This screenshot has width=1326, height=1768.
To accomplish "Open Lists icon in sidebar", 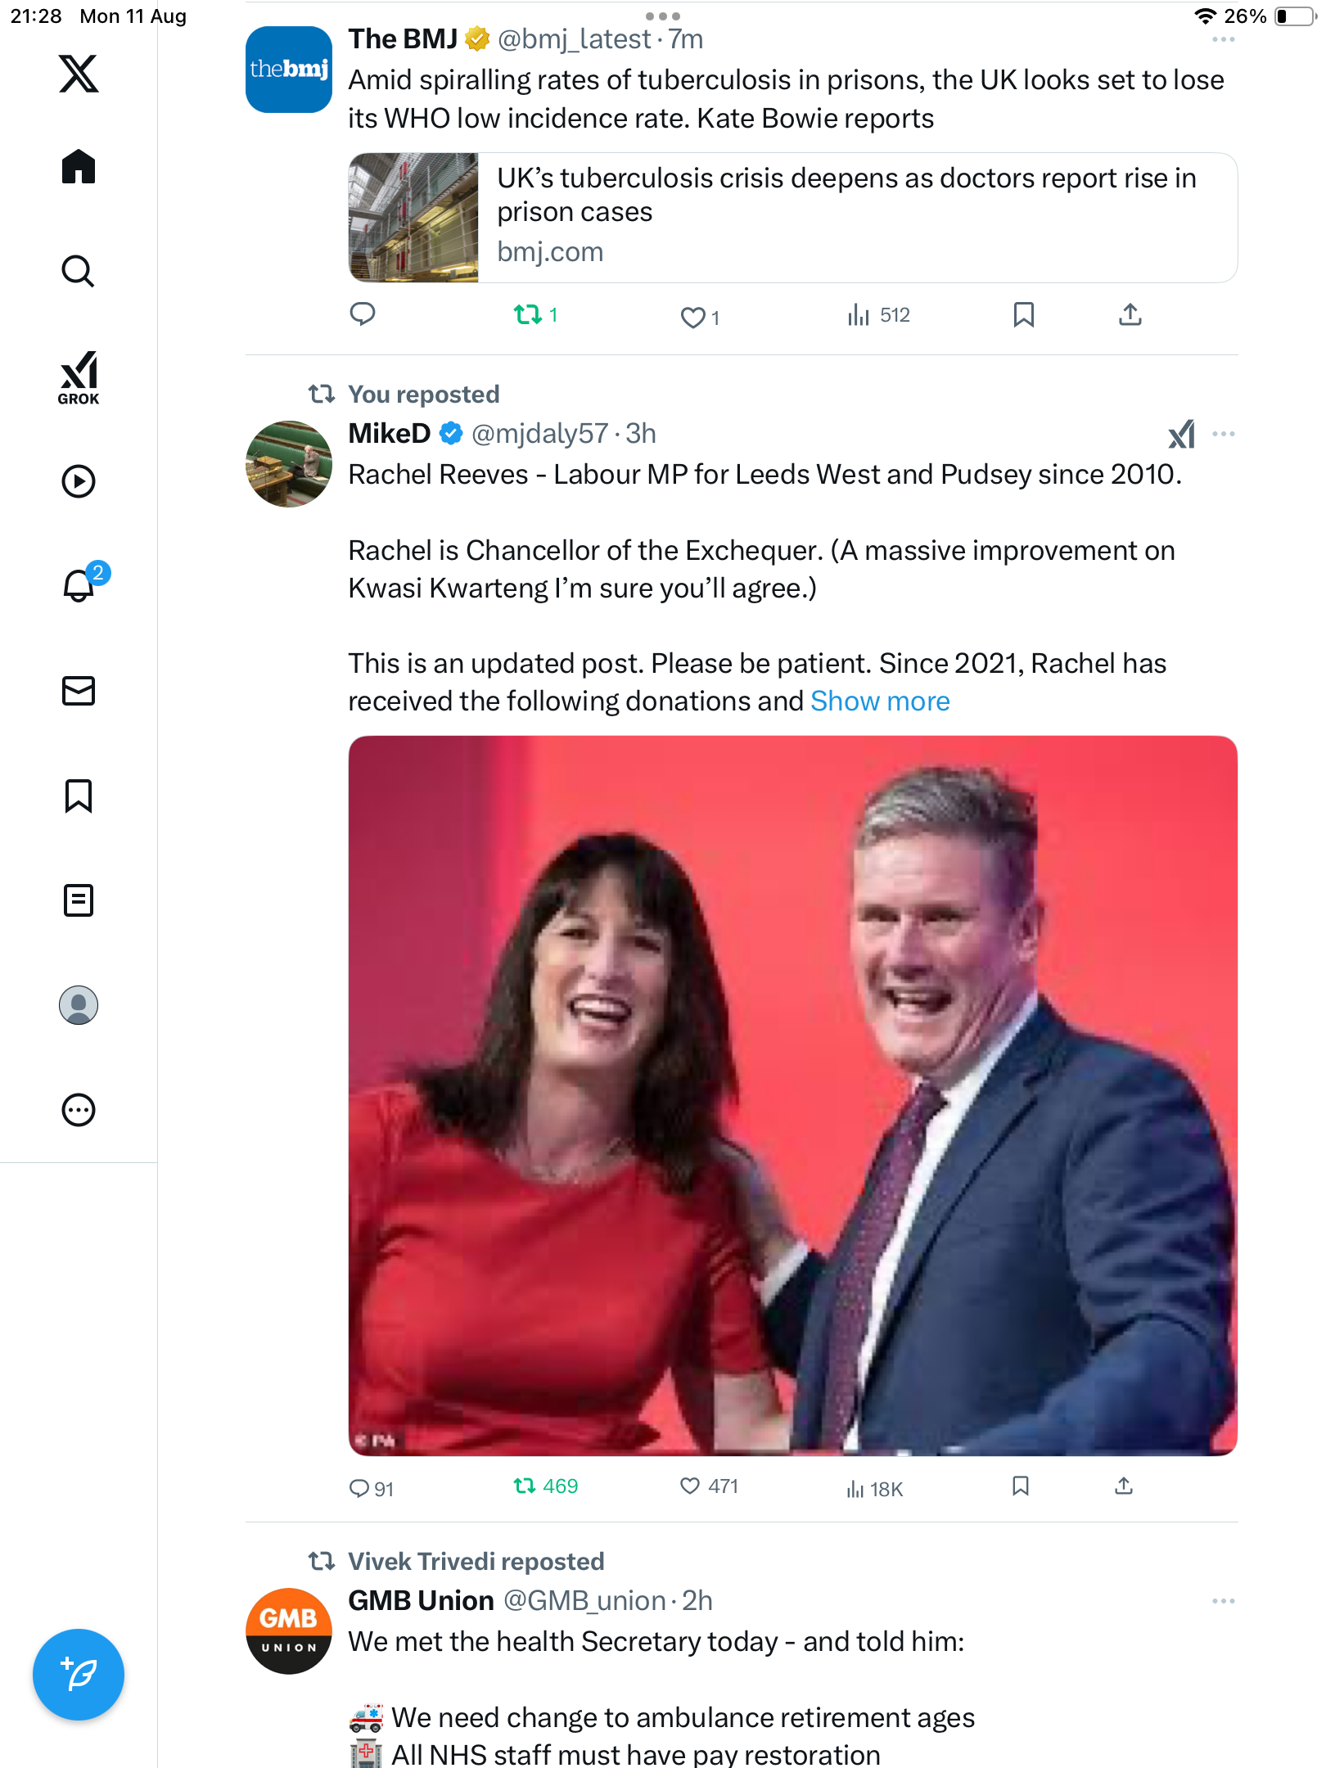I will click(79, 900).
